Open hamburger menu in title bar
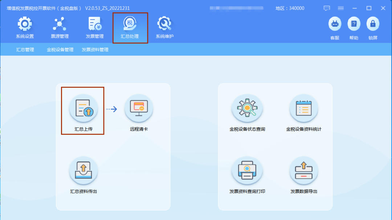Screen dimensions: 392x220 pyautogui.click(x=341, y=8)
